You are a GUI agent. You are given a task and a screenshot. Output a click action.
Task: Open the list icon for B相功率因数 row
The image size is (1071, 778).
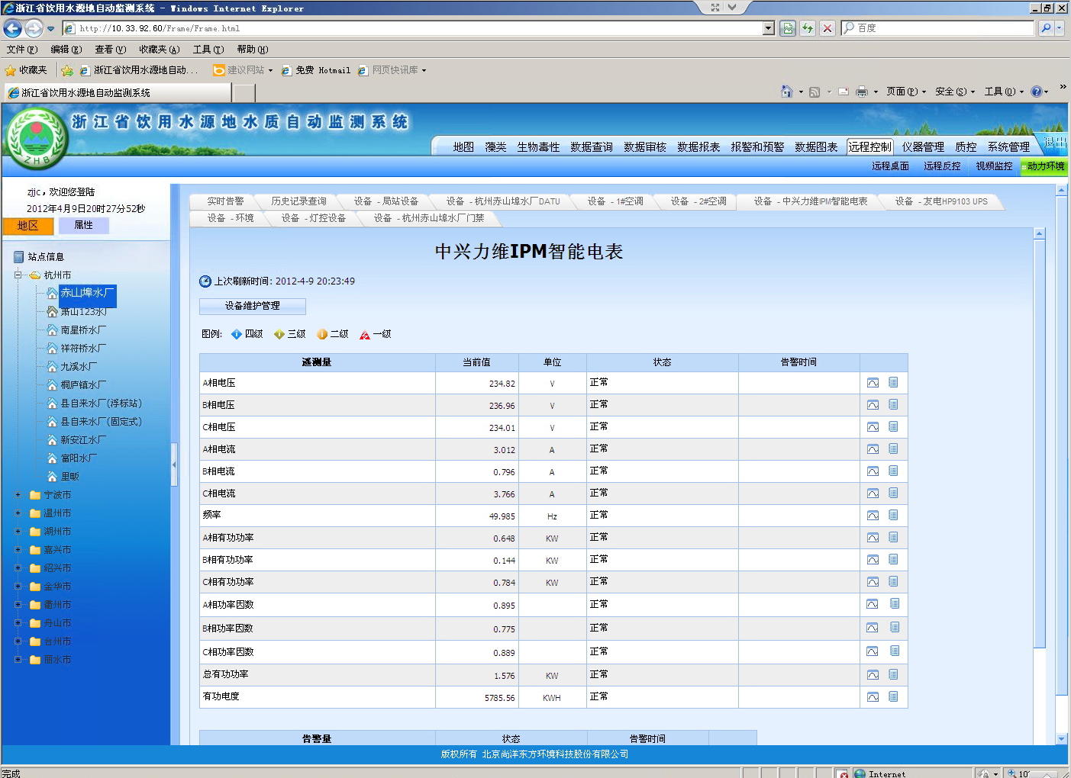tap(894, 627)
